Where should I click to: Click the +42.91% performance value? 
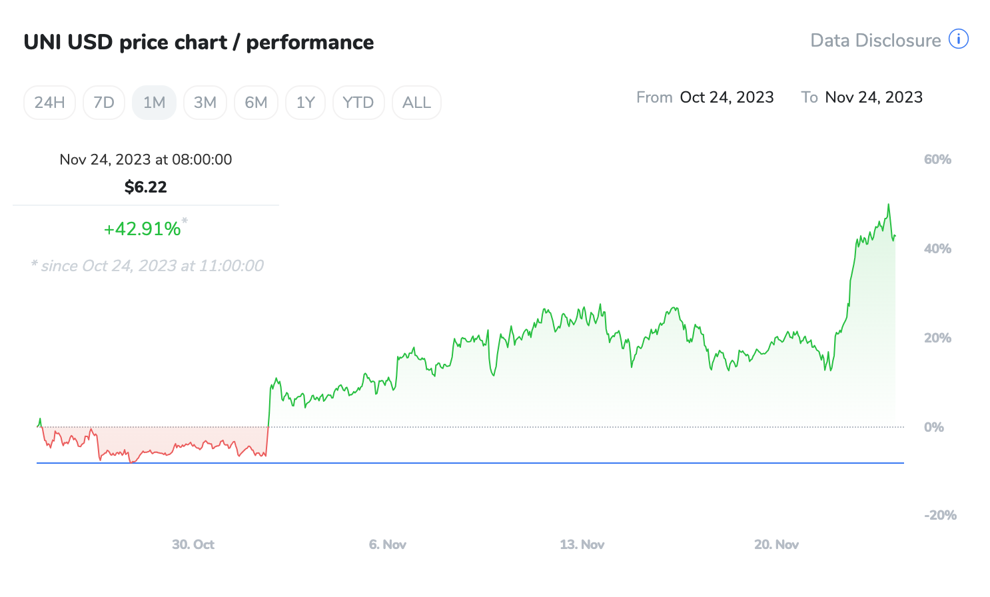pos(143,228)
